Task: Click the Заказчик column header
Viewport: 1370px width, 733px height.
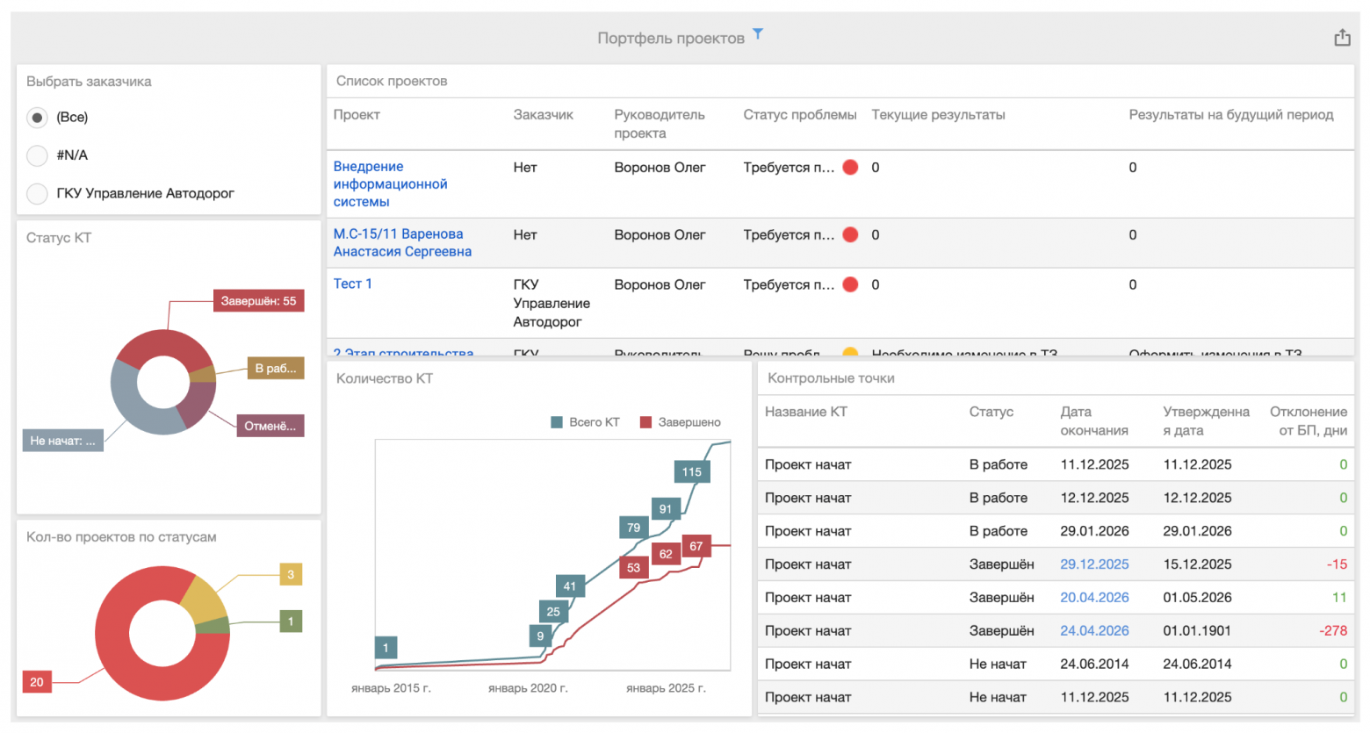Action: (543, 115)
